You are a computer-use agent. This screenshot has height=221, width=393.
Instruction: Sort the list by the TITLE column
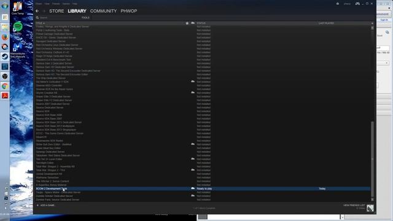(x=39, y=23)
